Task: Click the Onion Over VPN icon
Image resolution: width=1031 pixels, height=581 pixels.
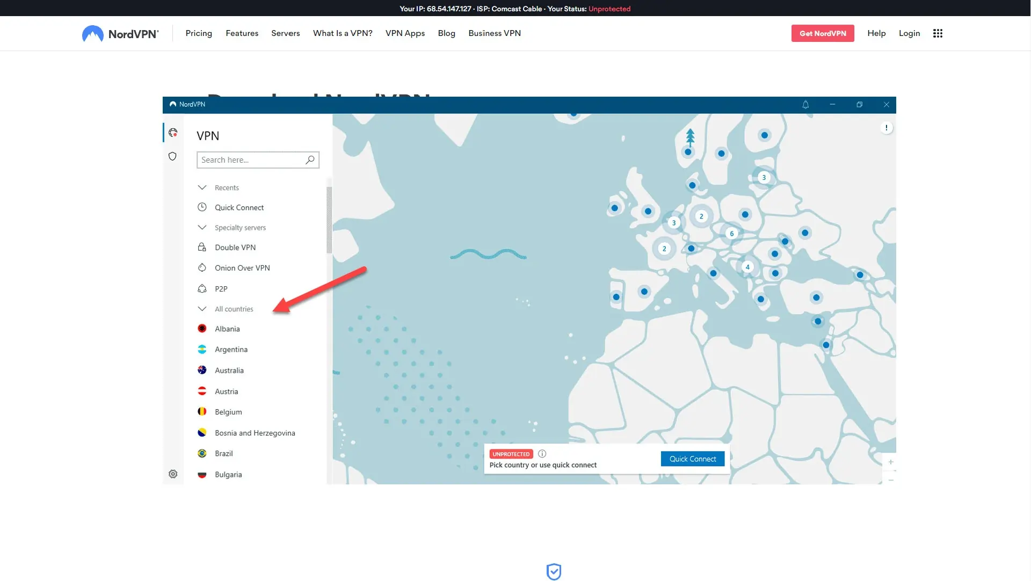Action: coord(202,267)
